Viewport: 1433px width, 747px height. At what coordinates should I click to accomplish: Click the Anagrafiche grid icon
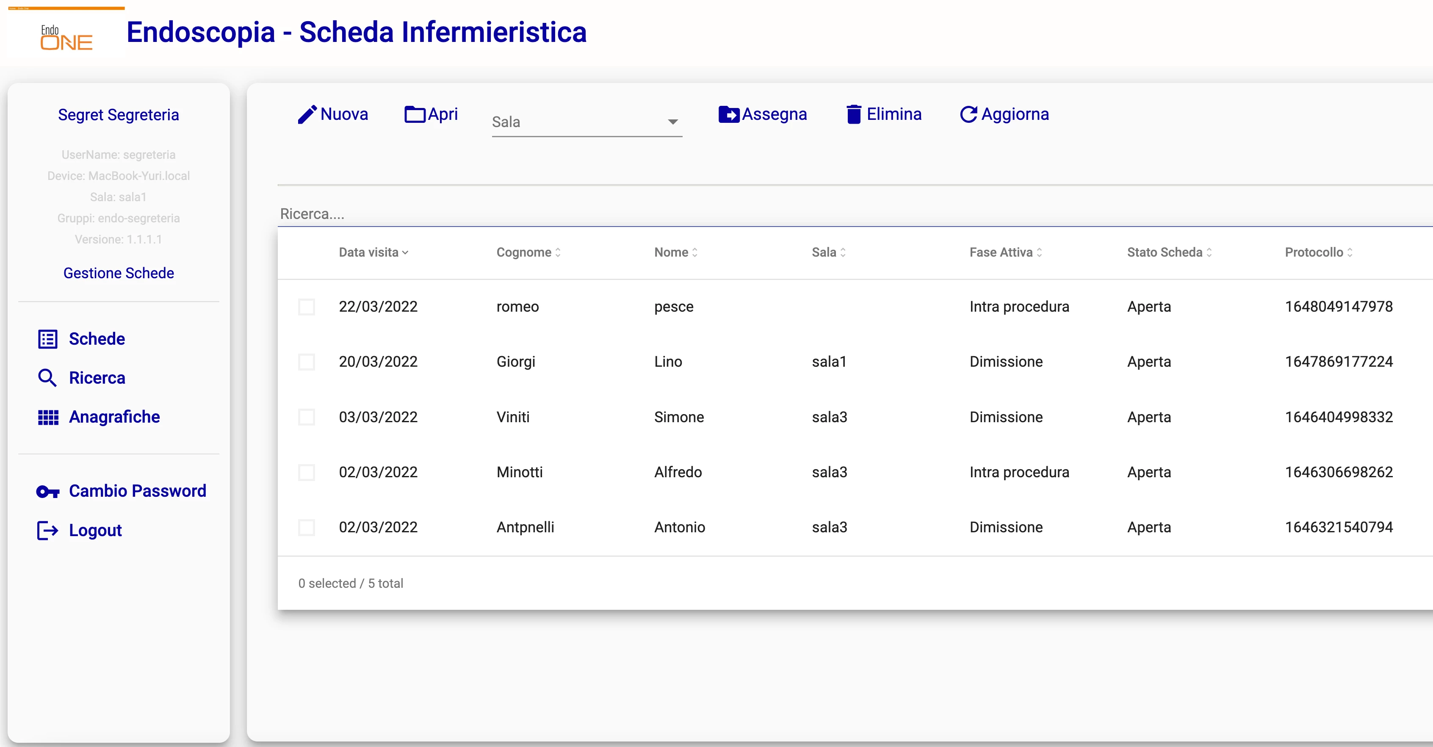point(48,417)
